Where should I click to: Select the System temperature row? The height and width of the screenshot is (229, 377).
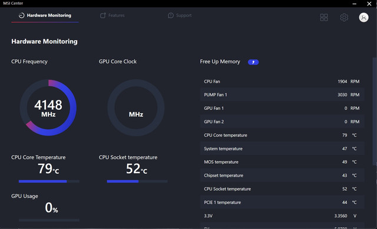282,149
